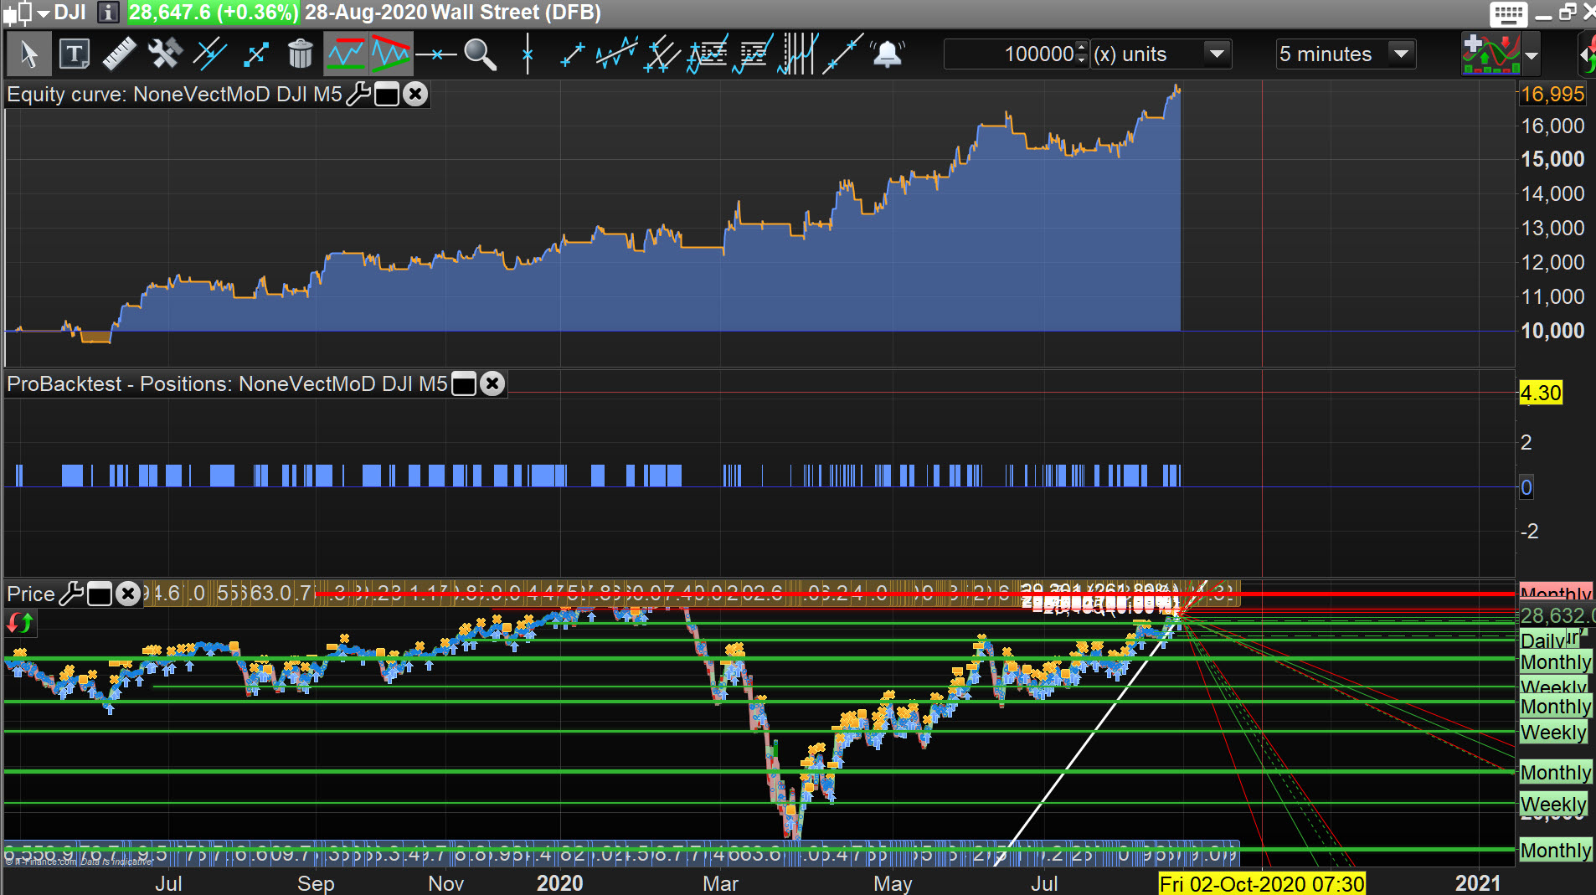This screenshot has height=895, width=1596.
Task: Click the on-screen keyboard icon
Action: pyautogui.click(x=1509, y=13)
